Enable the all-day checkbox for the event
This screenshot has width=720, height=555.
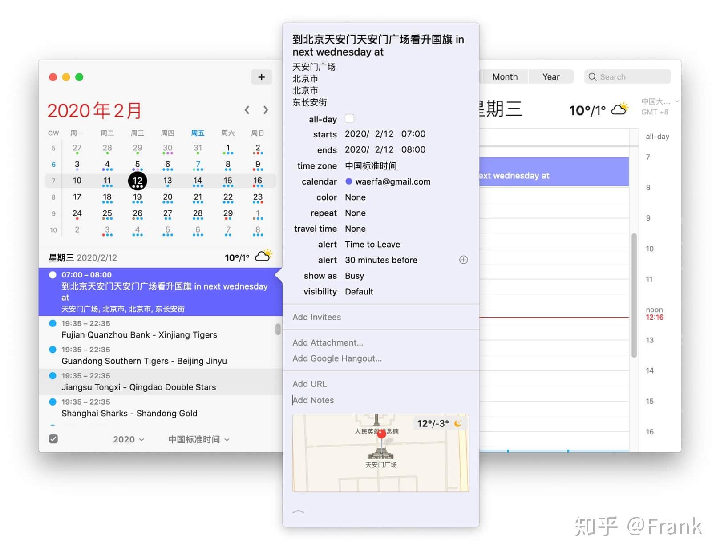tap(350, 119)
